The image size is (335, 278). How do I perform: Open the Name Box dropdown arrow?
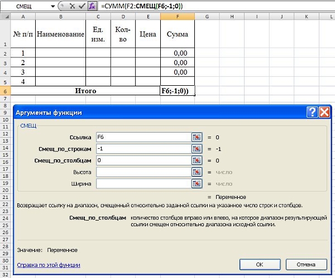(52, 6)
